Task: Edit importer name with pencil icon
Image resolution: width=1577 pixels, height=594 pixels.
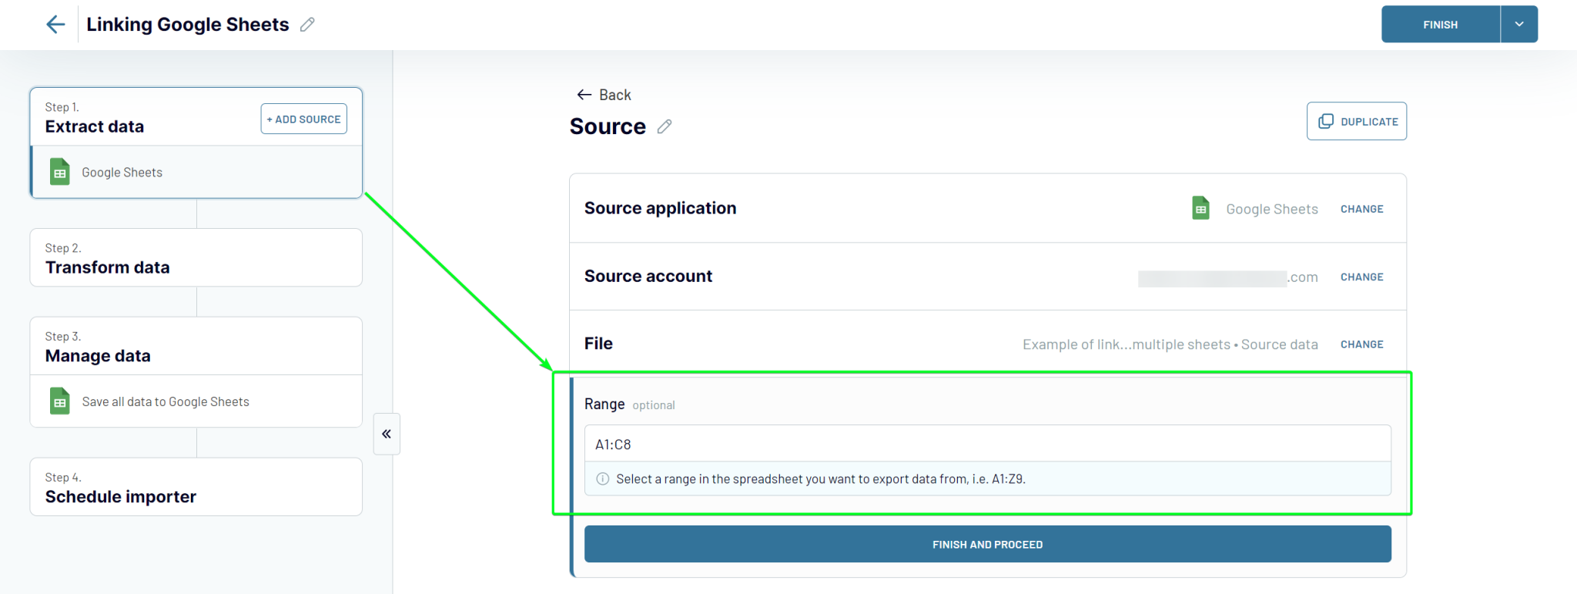Action: tap(307, 25)
